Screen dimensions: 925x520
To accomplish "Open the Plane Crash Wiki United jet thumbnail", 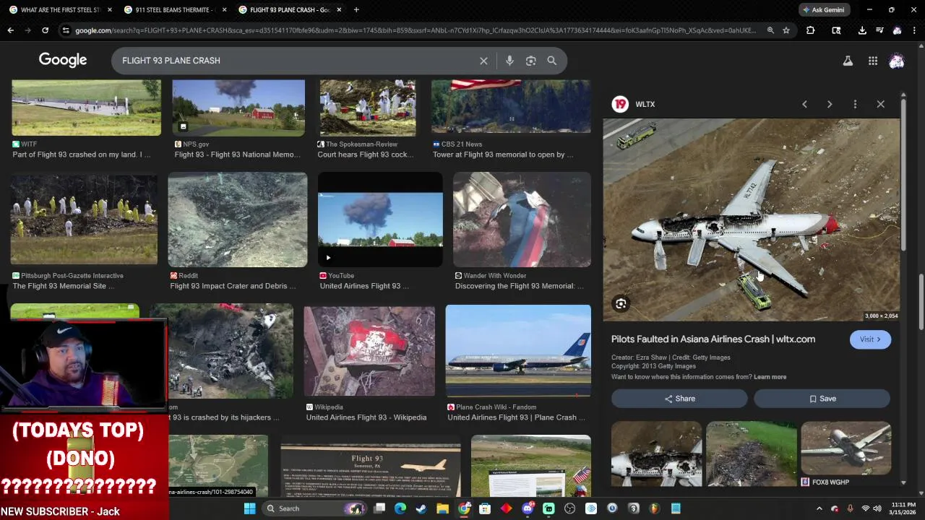I will click(518, 351).
